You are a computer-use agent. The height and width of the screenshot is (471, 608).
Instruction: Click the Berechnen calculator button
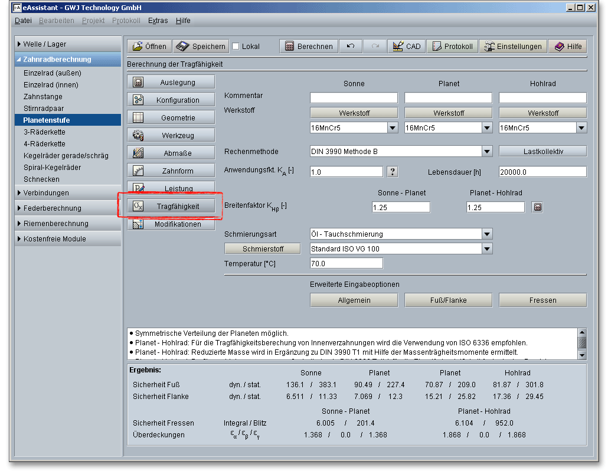(309, 47)
